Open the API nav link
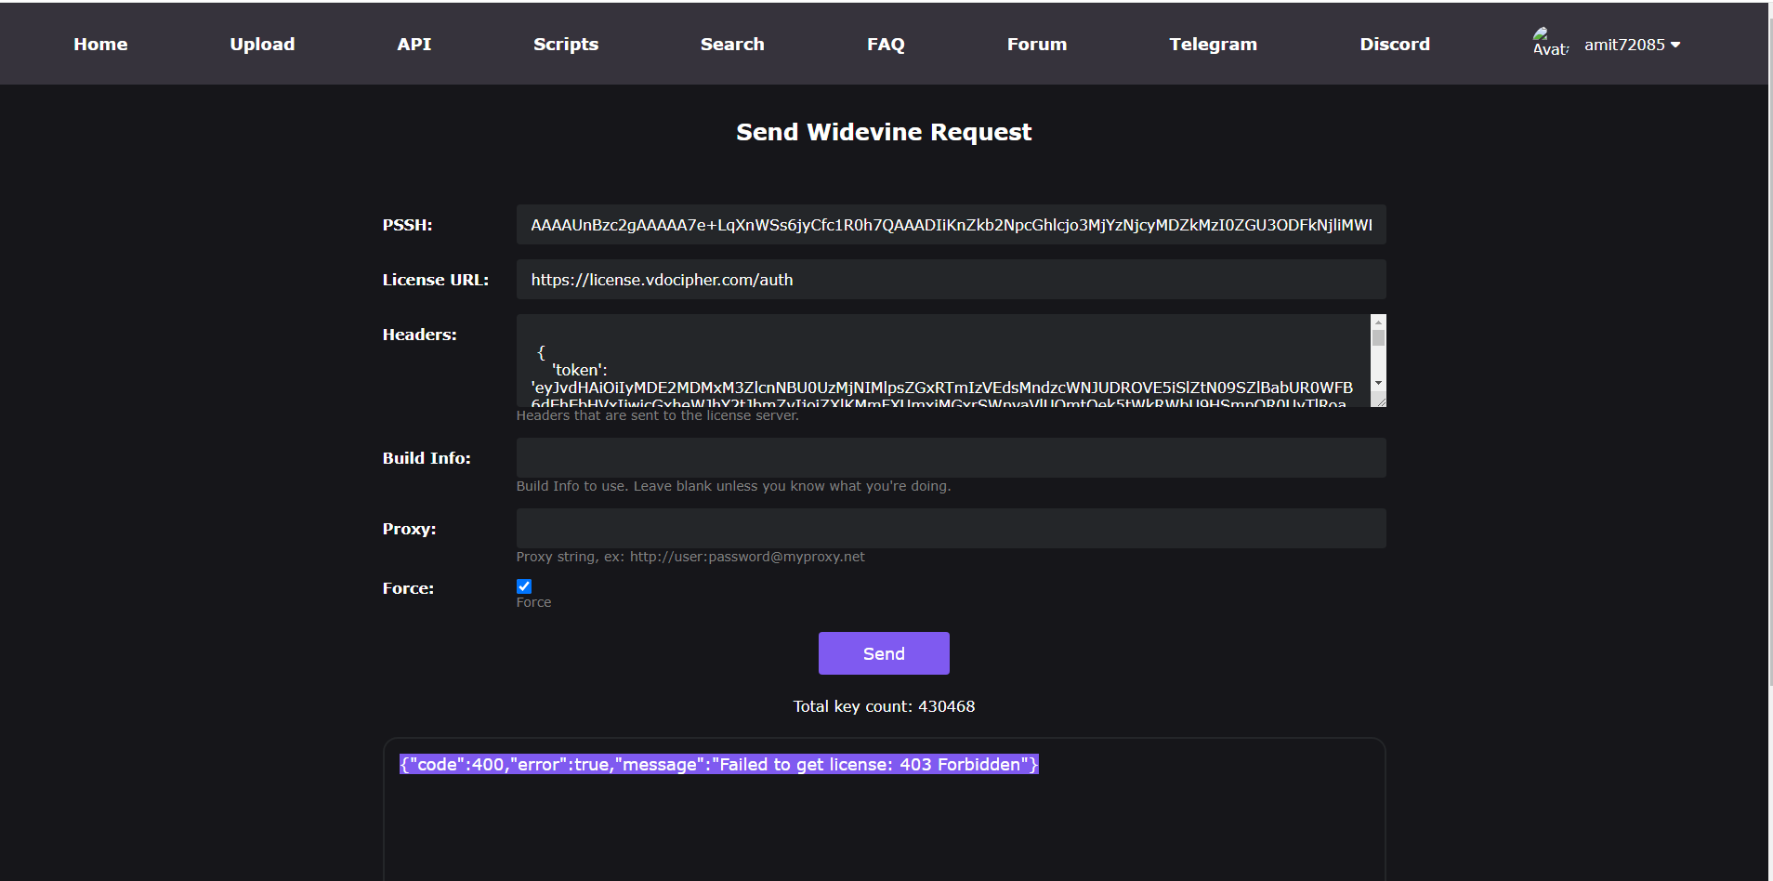The width and height of the screenshot is (1773, 881). click(414, 45)
